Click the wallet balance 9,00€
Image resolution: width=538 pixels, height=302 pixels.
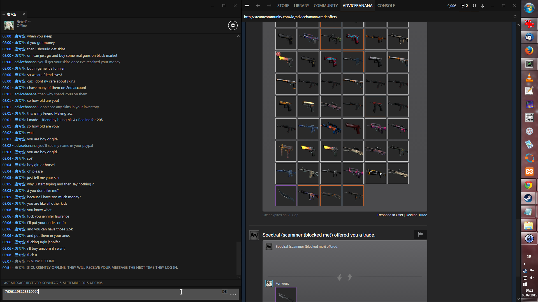click(451, 6)
